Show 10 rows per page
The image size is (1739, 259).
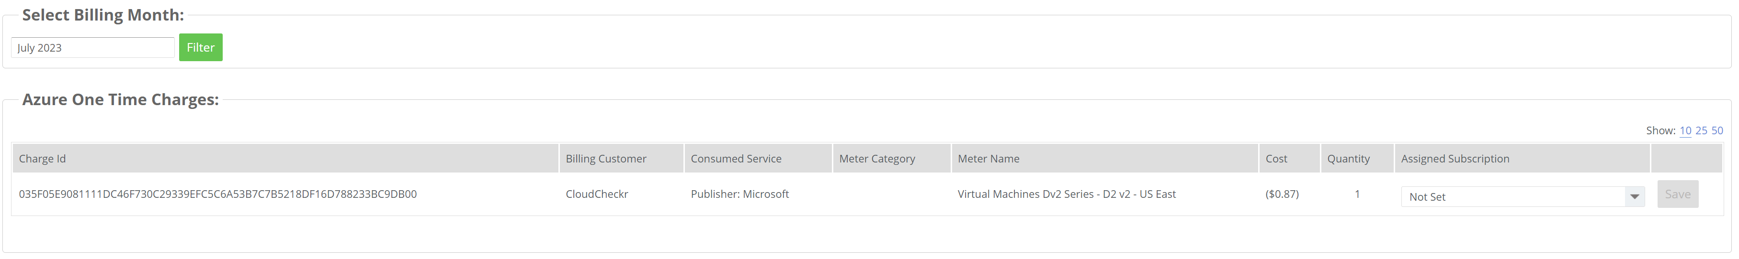(1685, 130)
